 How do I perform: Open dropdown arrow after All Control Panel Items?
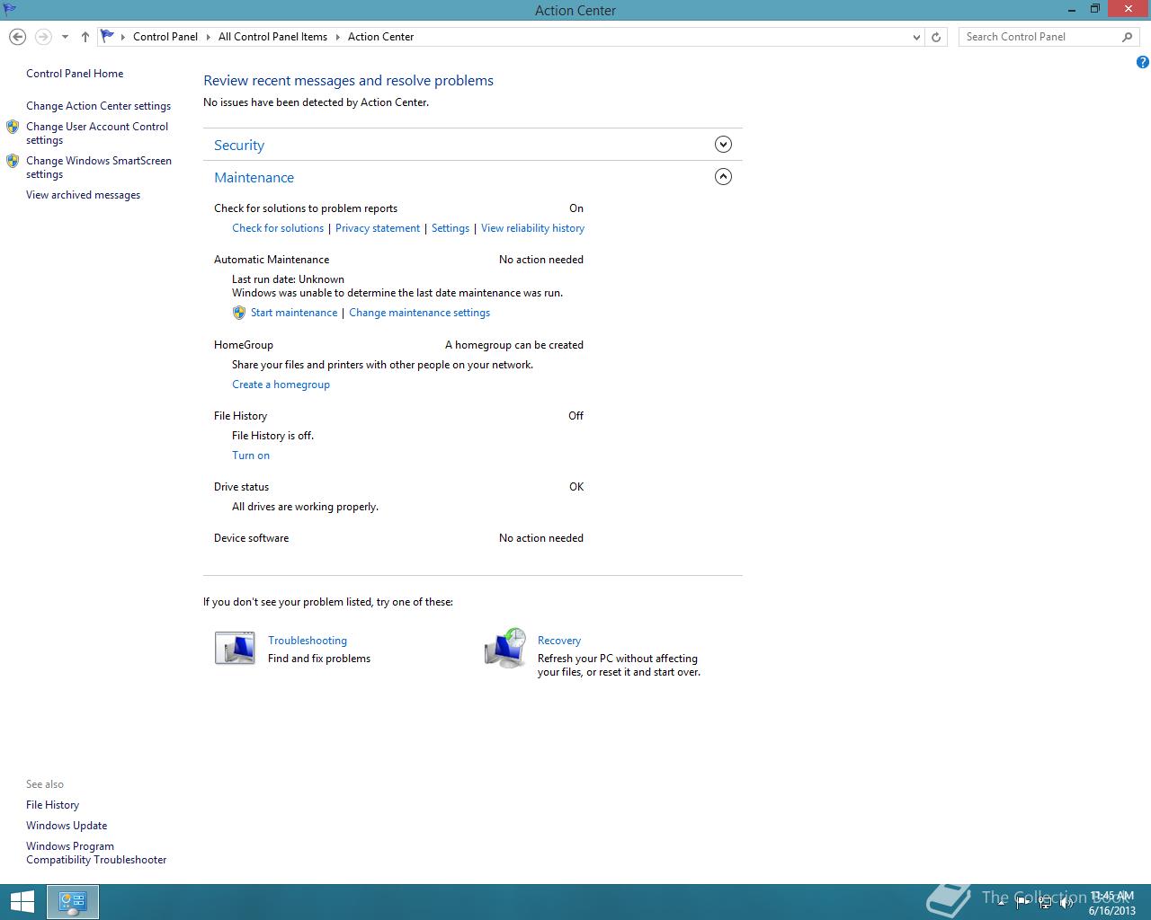(x=338, y=37)
